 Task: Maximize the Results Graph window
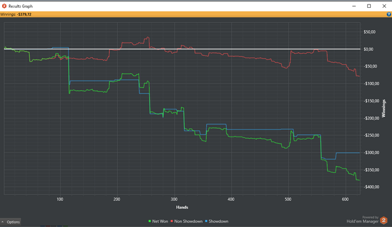coord(369,6)
